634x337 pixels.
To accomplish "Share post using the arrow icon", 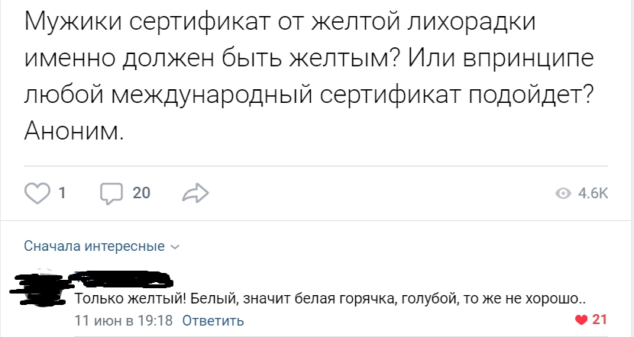I will [x=196, y=194].
